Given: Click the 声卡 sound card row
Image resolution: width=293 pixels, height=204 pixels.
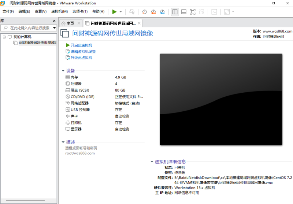Looking at the screenshot, I should point(104,116).
